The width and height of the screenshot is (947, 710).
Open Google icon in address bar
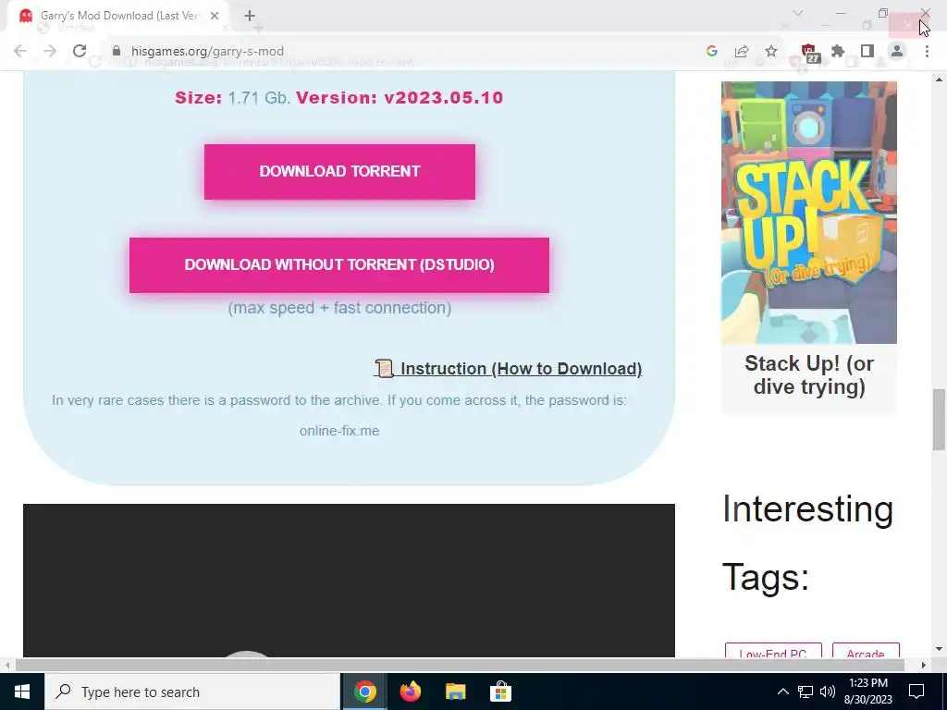point(712,52)
